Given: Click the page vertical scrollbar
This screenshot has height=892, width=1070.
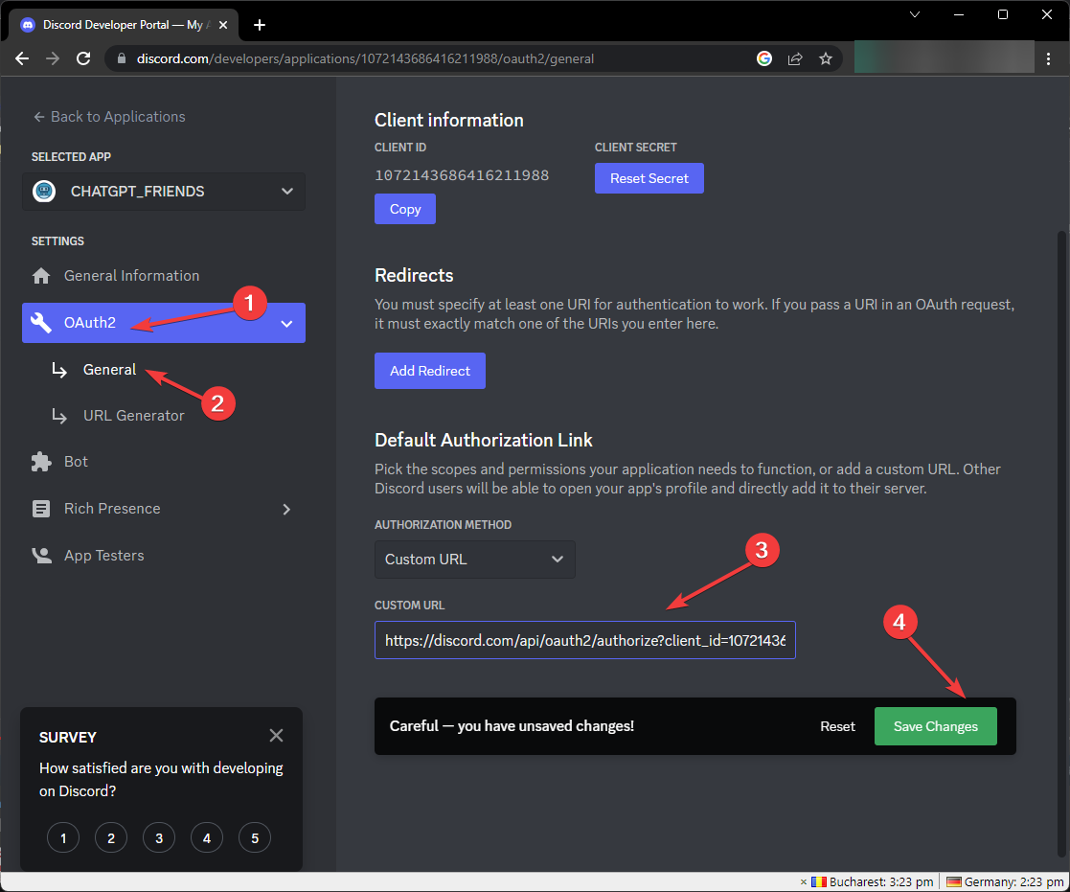Looking at the screenshot, I should coord(1061,542).
